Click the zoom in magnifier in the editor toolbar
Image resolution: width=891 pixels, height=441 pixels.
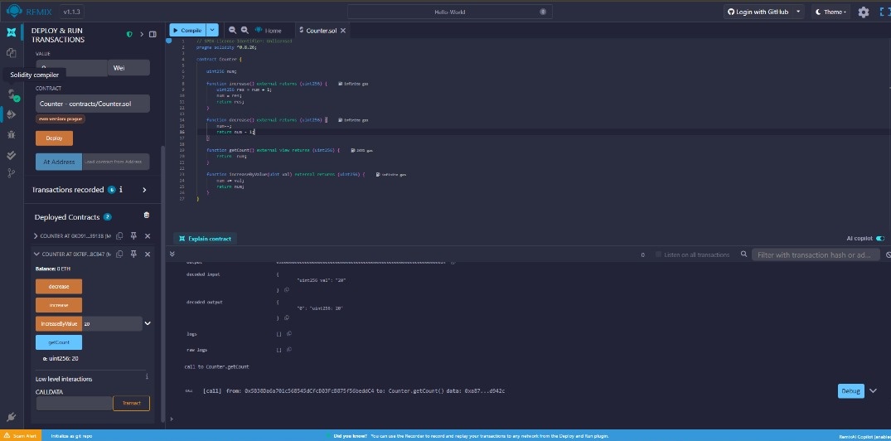[x=245, y=30]
